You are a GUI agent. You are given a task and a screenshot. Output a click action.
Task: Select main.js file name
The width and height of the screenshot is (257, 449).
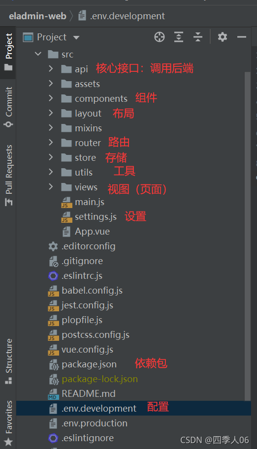coord(90,202)
